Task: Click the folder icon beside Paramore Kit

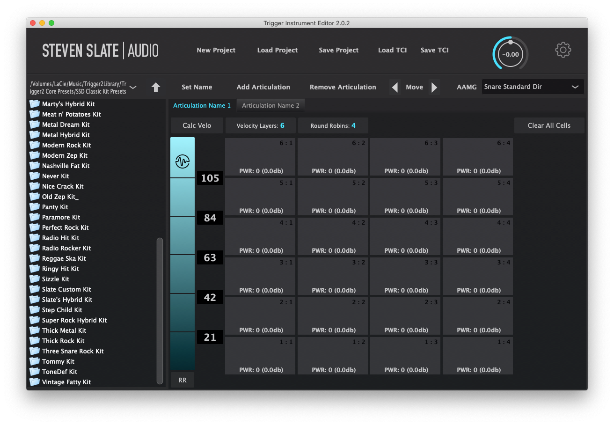Action: click(x=34, y=217)
